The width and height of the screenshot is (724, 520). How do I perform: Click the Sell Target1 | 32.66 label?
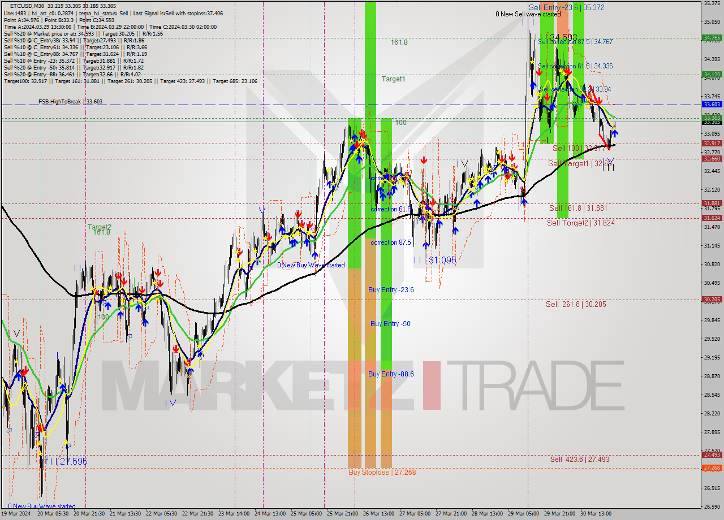click(x=580, y=163)
